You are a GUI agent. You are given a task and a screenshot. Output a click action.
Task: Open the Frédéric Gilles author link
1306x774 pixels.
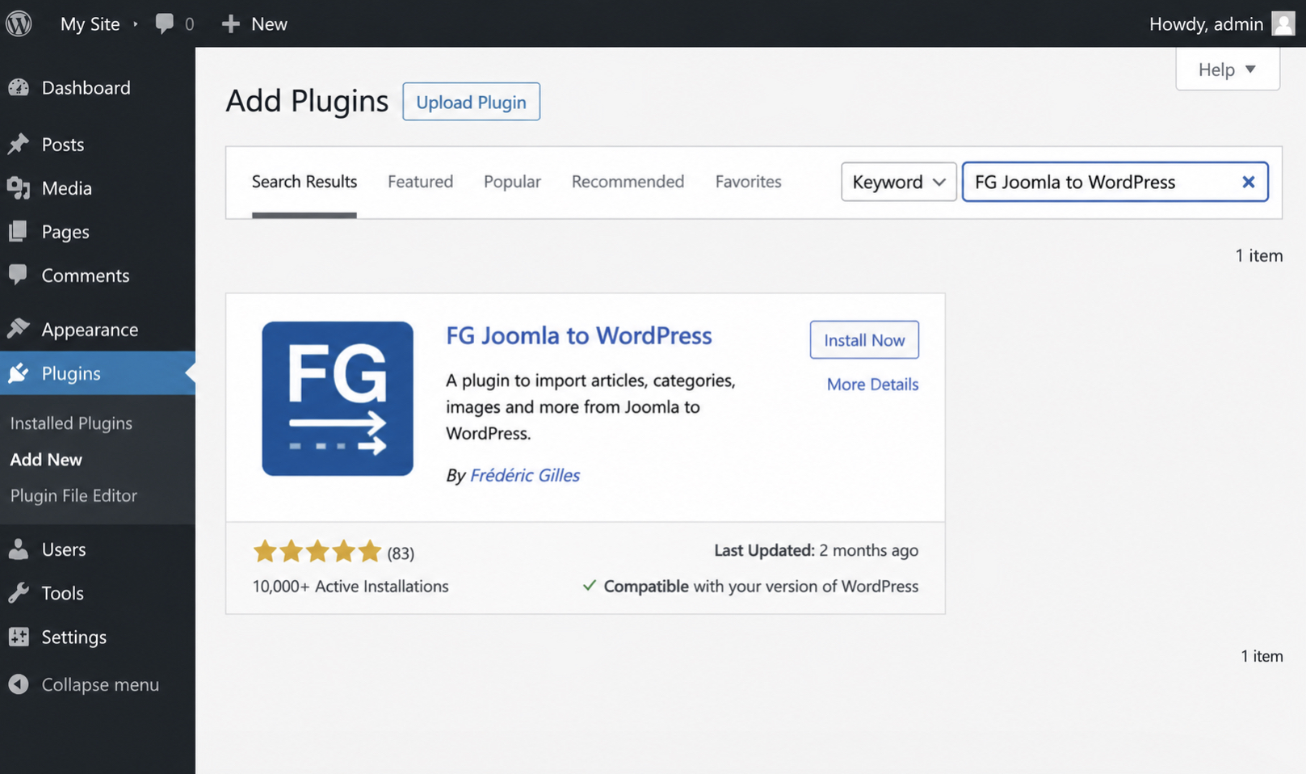[525, 475]
